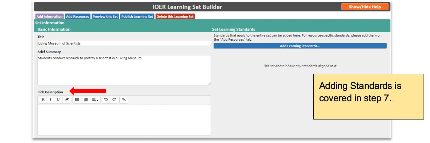Go to the Preview this Set tab
Image resolution: width=430 pixels, height=143 pixels.
tap(105, 17)
